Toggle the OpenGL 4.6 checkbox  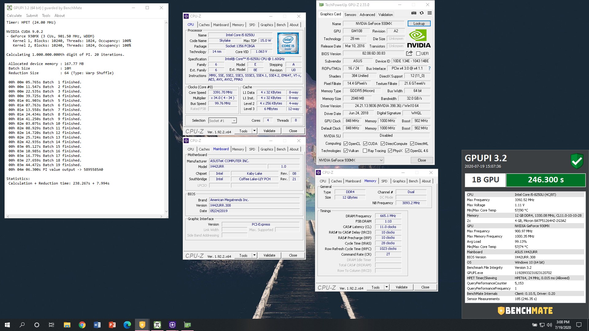click(x=407, y=150)
